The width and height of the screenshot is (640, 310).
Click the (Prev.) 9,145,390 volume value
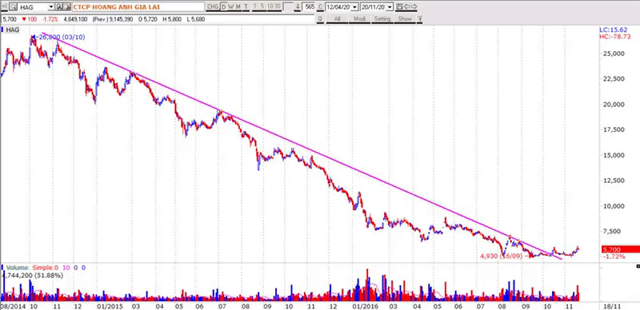(x=112, y=19)
